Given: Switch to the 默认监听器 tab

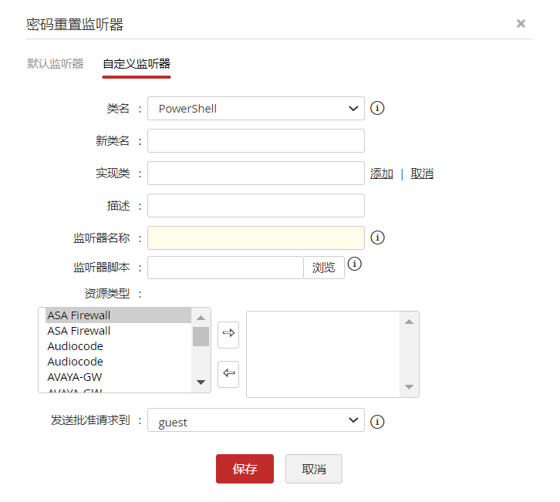Looking at the screenshot, I should 55,64.
